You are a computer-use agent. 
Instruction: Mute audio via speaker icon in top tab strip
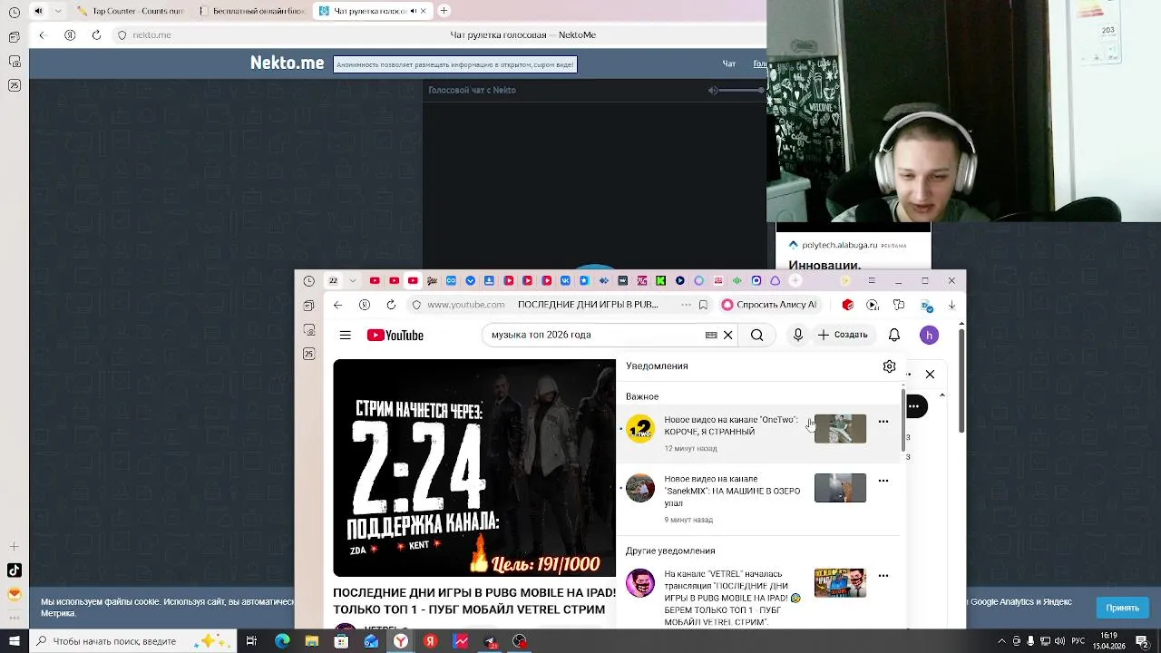pyautogui.click(x=38, y=11)
